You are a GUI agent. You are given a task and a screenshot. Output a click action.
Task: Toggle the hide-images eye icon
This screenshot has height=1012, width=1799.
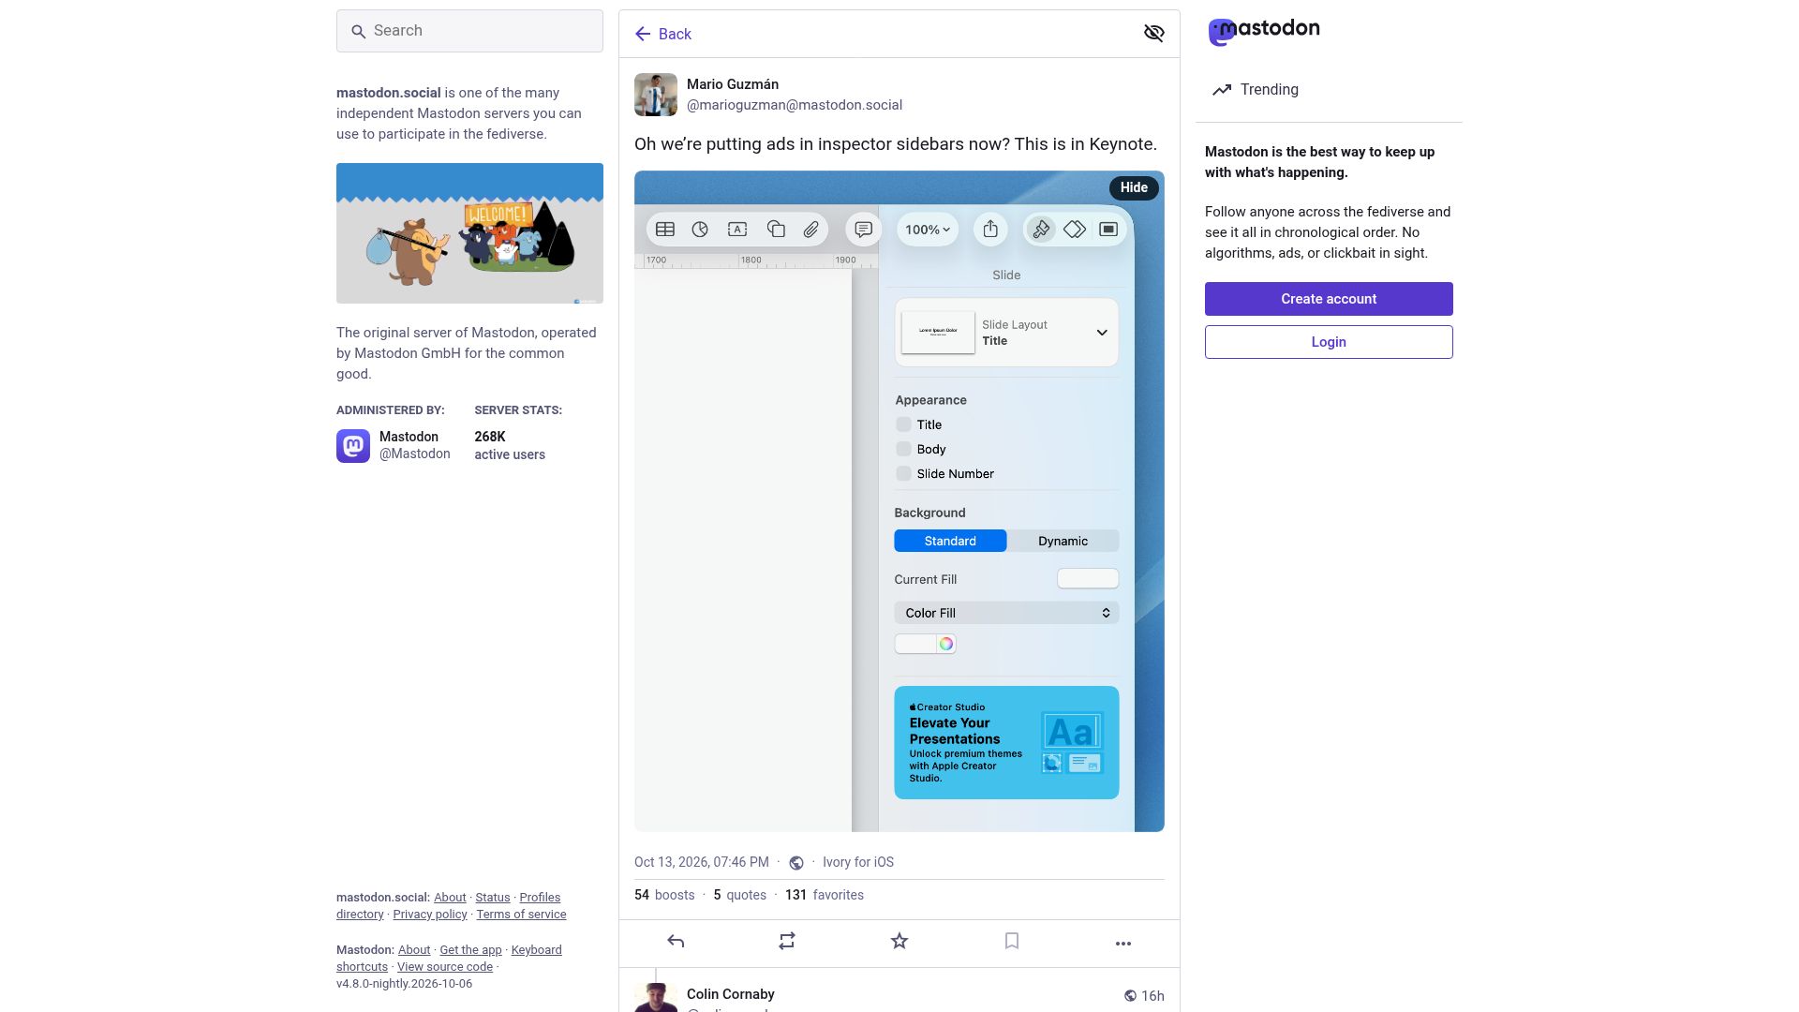pyautogui.click(x=1153, y=34)
